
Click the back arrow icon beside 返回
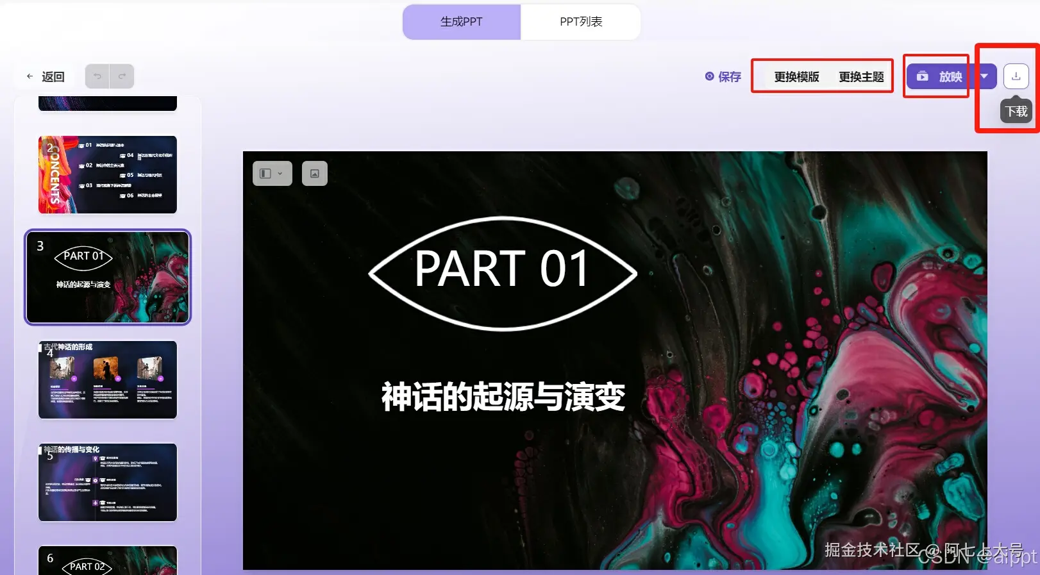(x=29, y=76)
